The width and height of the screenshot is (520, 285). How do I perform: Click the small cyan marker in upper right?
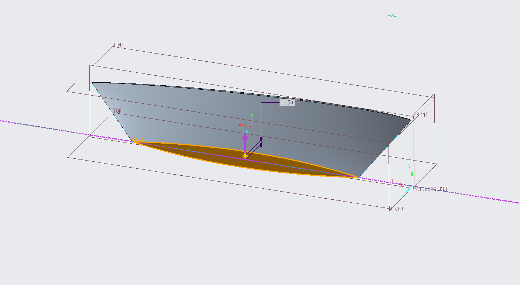393,16
